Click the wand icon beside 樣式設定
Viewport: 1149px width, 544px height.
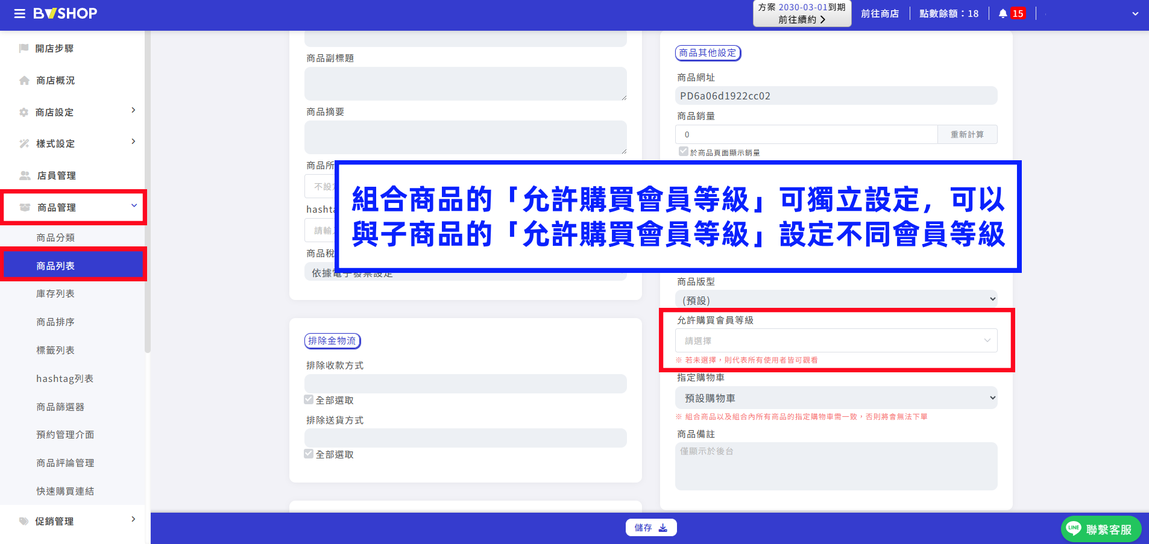(x=24, y=143)
